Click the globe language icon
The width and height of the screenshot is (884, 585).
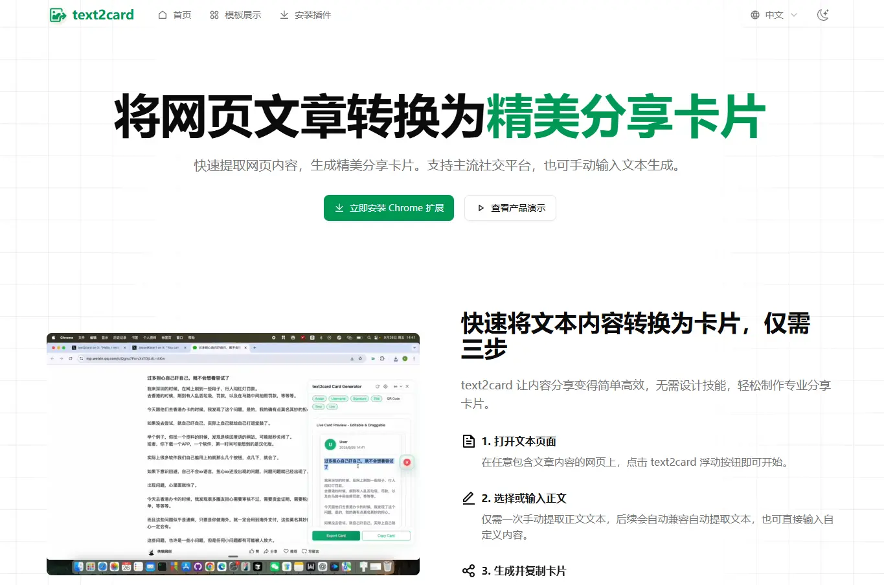point(755,15)
